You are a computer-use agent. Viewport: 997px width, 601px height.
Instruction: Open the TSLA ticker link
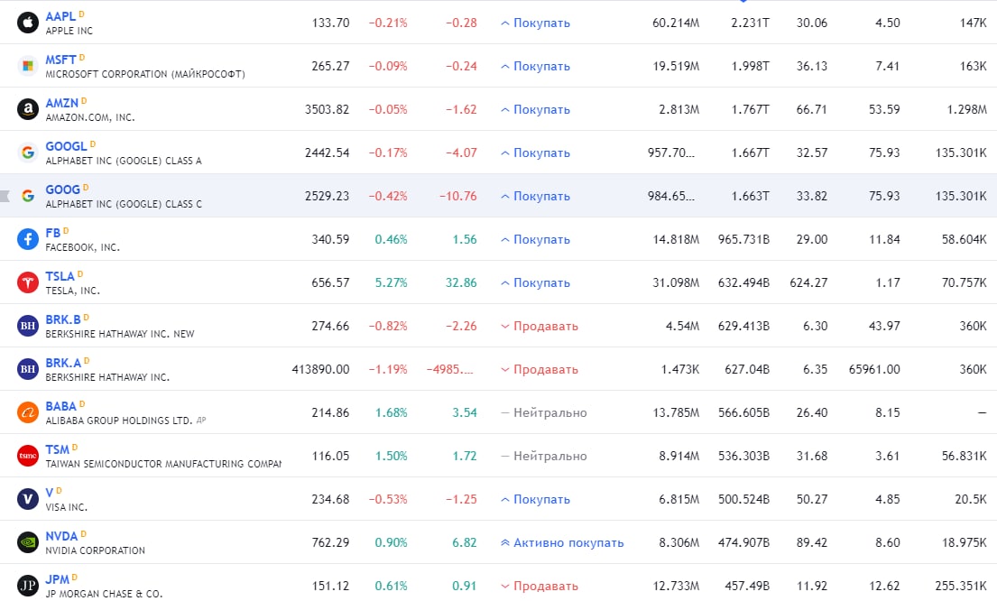(60, 276)
